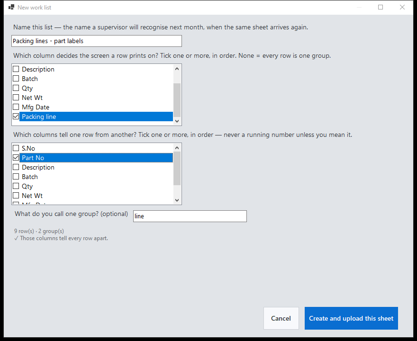
Task: Tick Mfg Date checkbox in the screen column list
Action: pyautogui.click(x=16, y=107)
